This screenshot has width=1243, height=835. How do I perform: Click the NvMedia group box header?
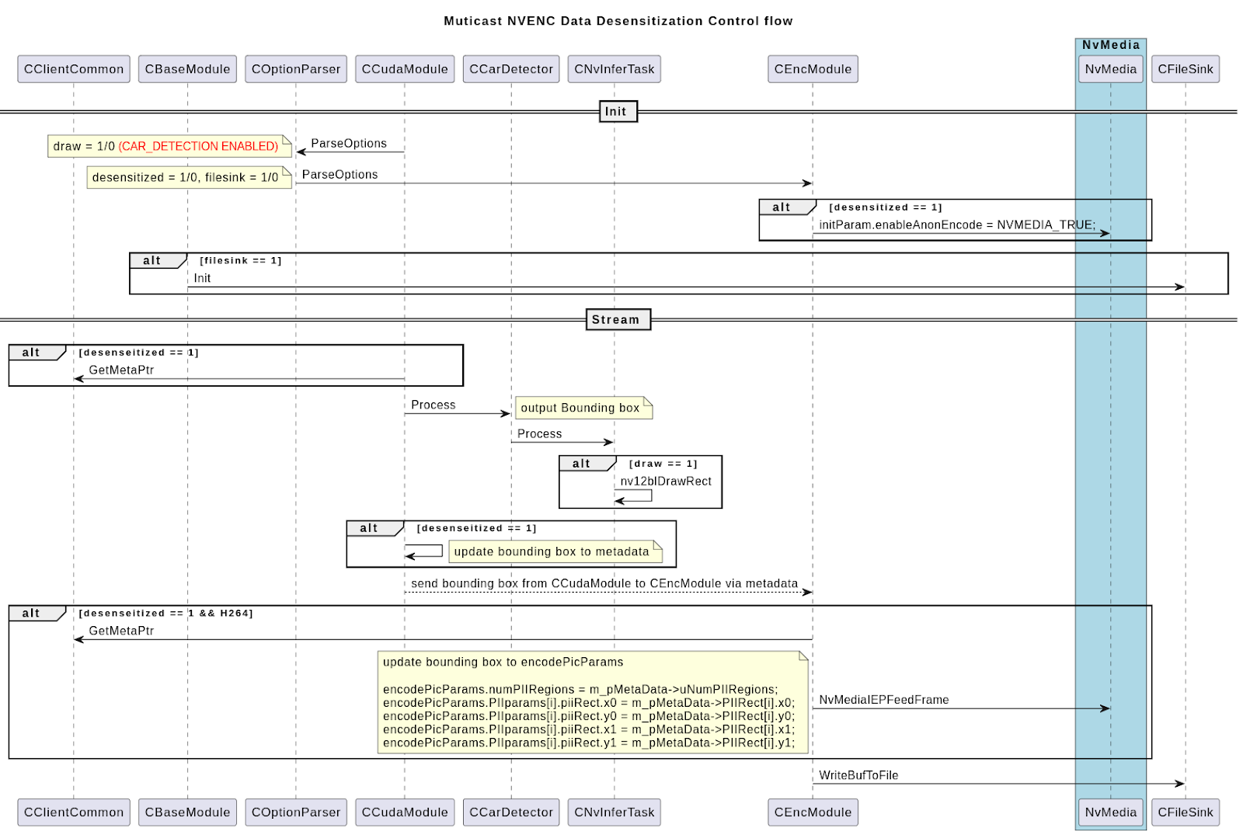(x=1111, y=45)
